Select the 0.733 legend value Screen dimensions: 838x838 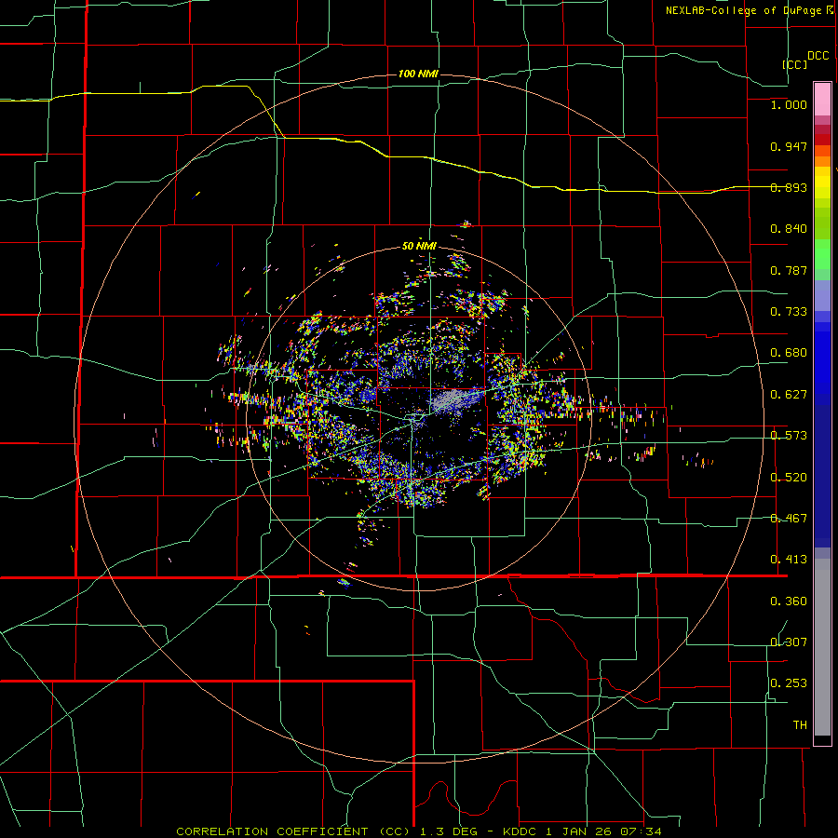[x=789, y=312]
